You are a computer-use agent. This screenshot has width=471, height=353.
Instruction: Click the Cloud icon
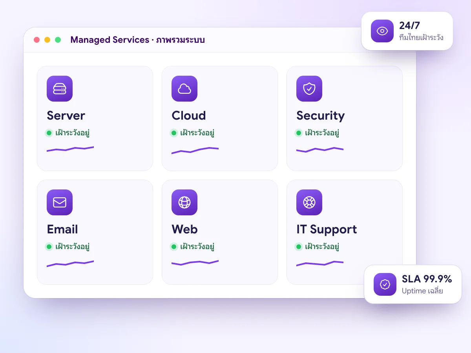184,89
